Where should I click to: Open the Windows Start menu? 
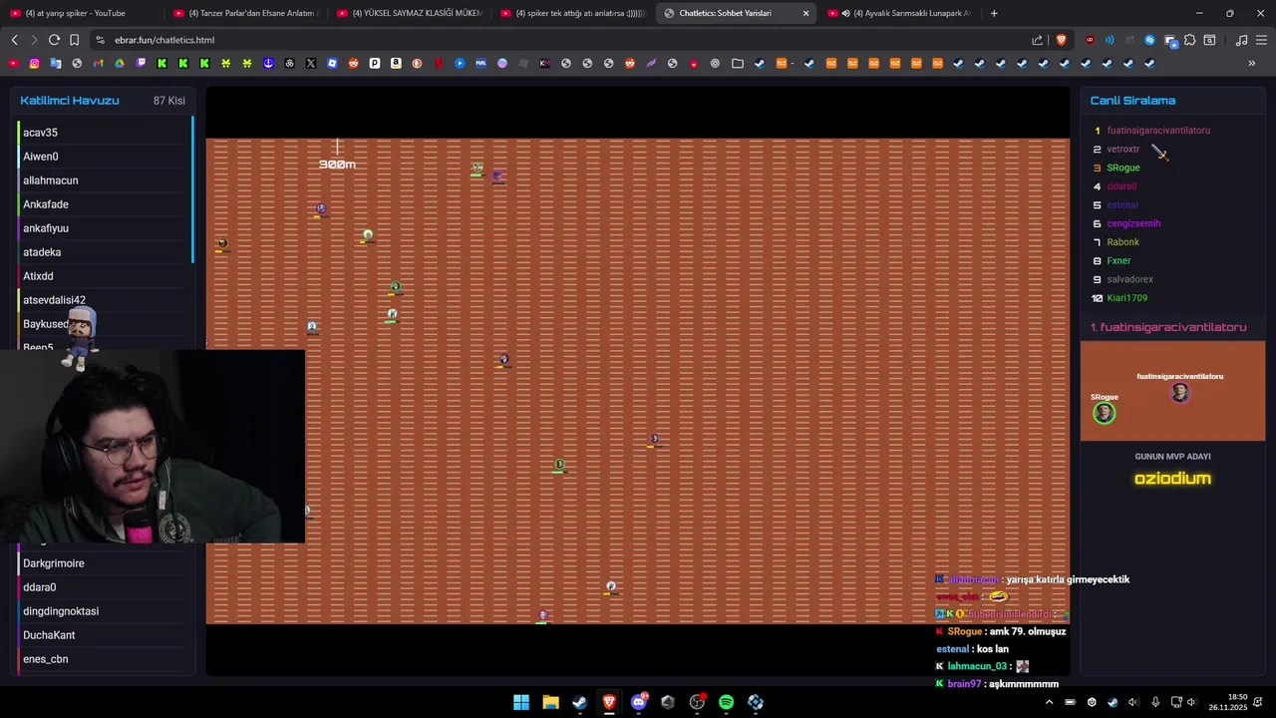[x=521, y=702]
